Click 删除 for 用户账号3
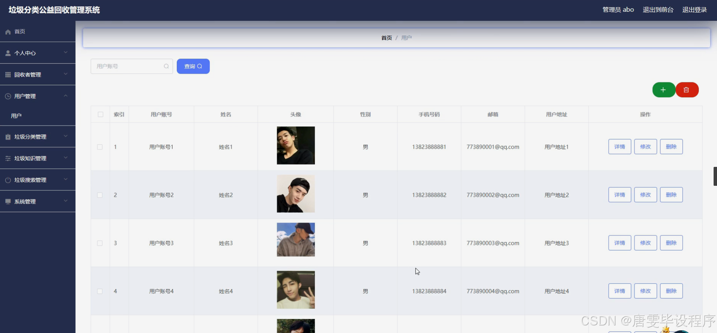This screenshot has height=333, width=717. [x=671, y=243]
